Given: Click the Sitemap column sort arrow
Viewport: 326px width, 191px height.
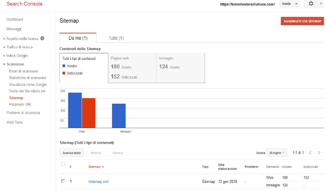Looking at the screenshot, I should coord(103,167).
